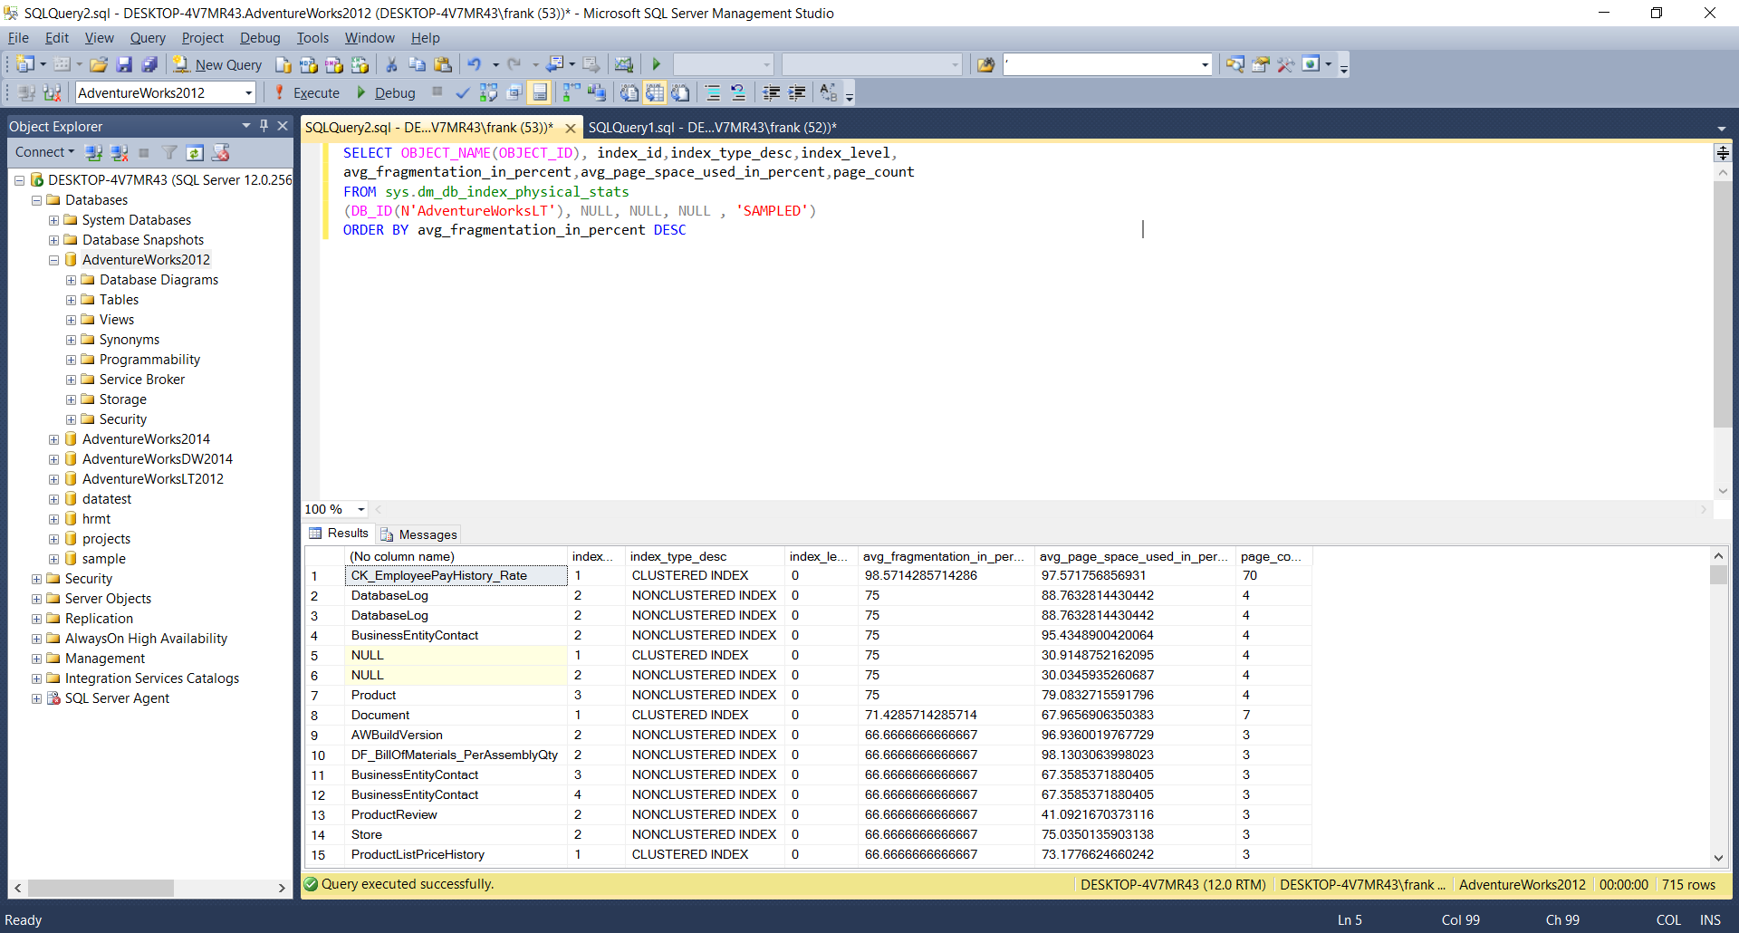The width and height of the screenshot is (1739, 933).
Task: Click Display Estimated Execution Plan icon
Action: (488, 92)
